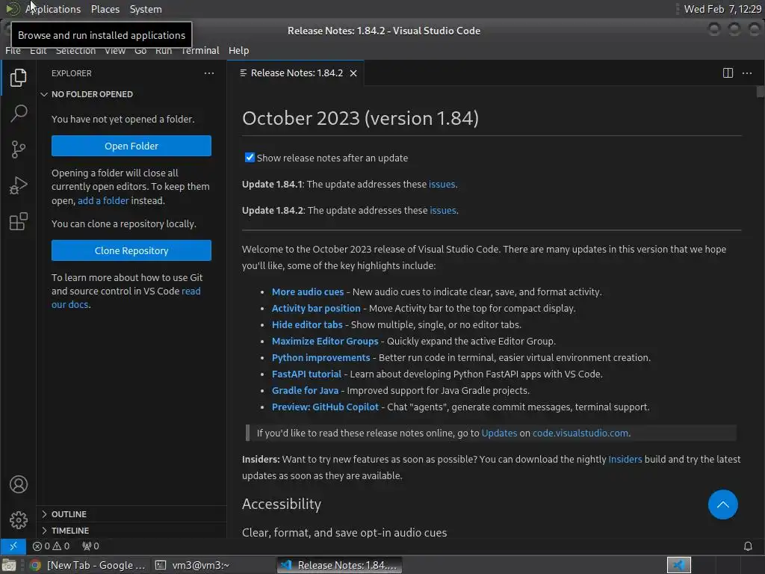Follow the add a folder link
The height and width of the screenshot is (574, 765).
[x=103, y=200]
